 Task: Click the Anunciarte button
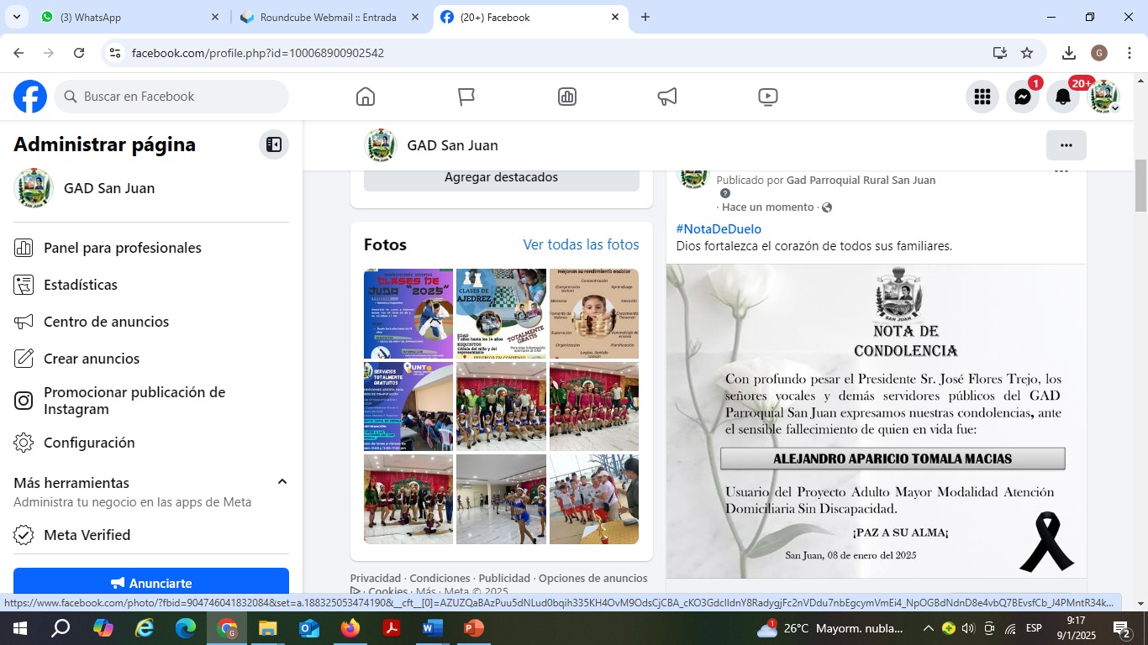coord(151,583)
